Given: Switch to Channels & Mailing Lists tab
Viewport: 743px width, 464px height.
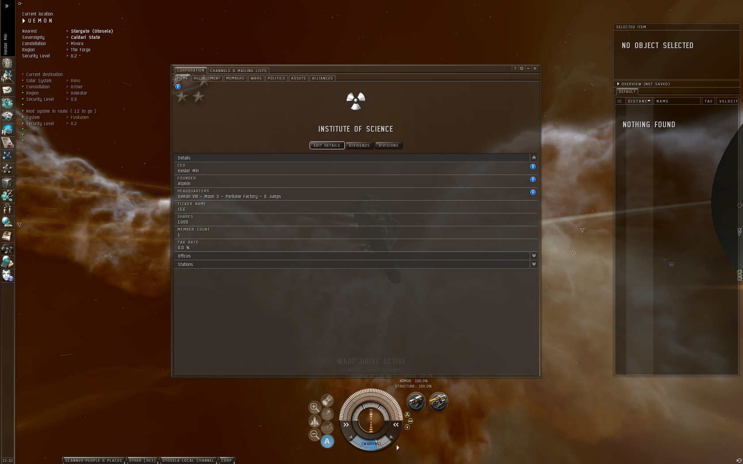Looking at the screenshot, I should (x=238, y=71).
